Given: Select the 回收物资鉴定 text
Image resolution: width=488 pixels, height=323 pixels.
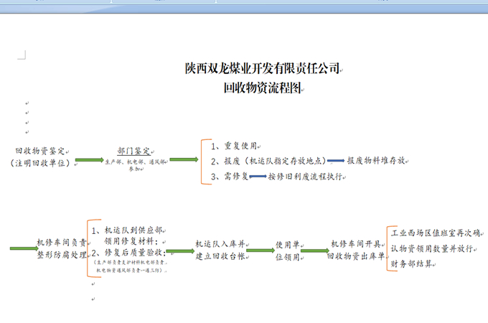Looking at the screenshot, I should pyautogui.click(x=40, y=151).
